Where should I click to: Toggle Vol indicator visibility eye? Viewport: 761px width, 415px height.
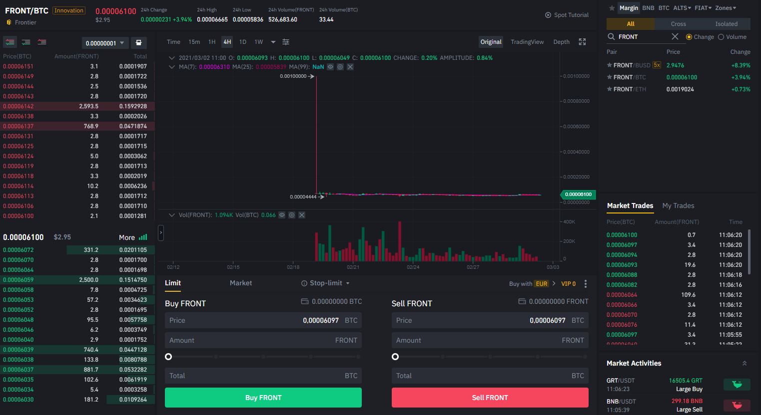pos(282,215)
